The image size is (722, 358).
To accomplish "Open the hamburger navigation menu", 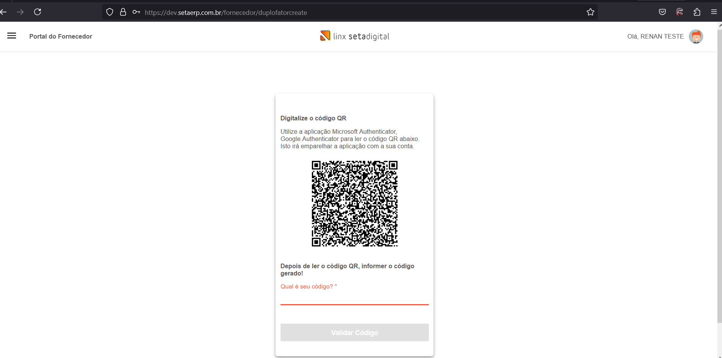I will 12,36.
